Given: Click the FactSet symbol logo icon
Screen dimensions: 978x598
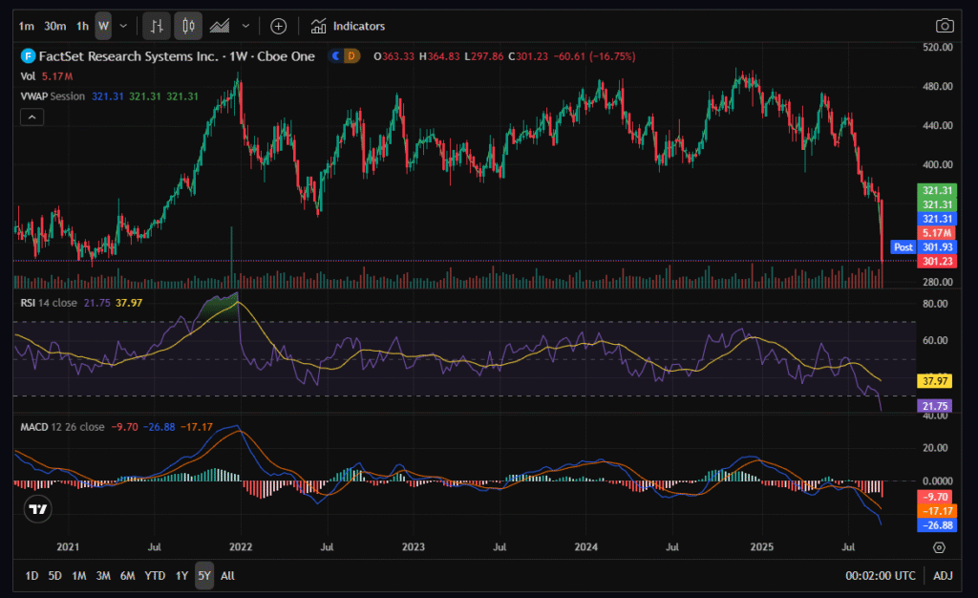Looking at the screenshot, I should [x=28, y=56].
